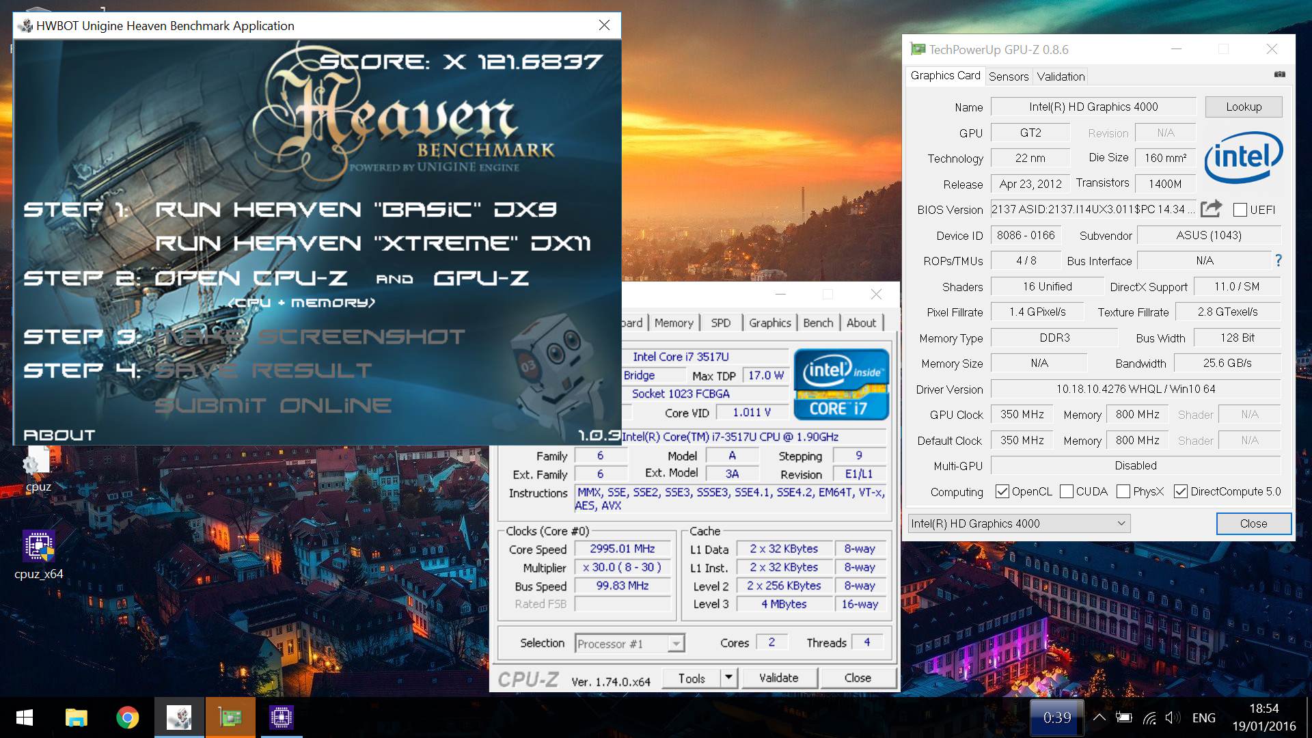1312x738 pixels.
Task: Click the Close button in CPU-Z
Action: tap(858, 678)
